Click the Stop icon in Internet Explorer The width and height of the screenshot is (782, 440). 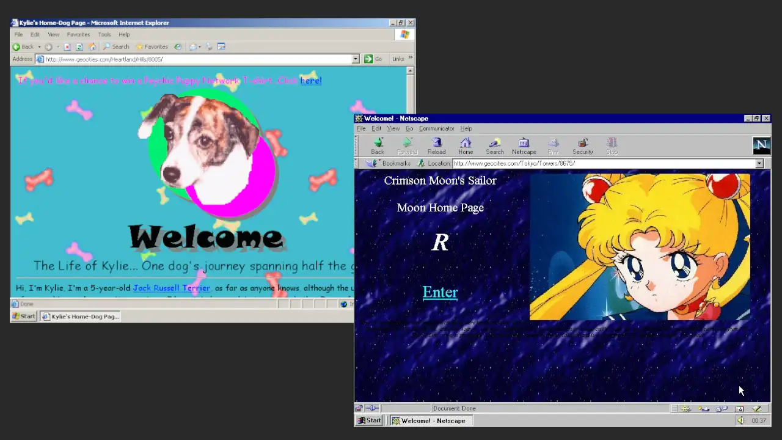67,47
